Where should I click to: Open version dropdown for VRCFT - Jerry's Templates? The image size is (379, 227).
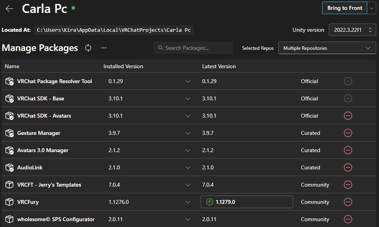[x=188, y=185]
